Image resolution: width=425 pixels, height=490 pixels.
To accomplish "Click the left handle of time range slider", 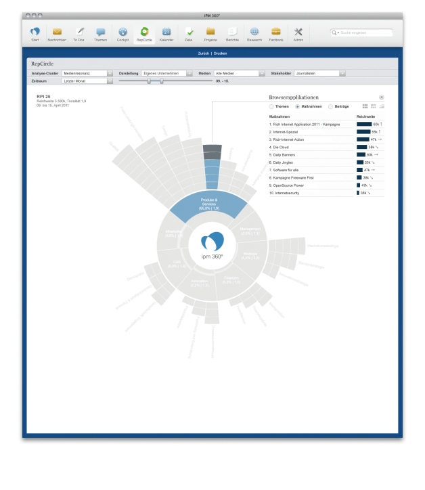I will [149, 81].
